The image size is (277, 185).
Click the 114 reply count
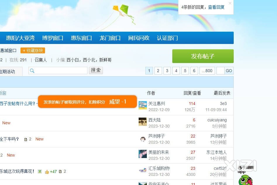click(x=192, y=103)
